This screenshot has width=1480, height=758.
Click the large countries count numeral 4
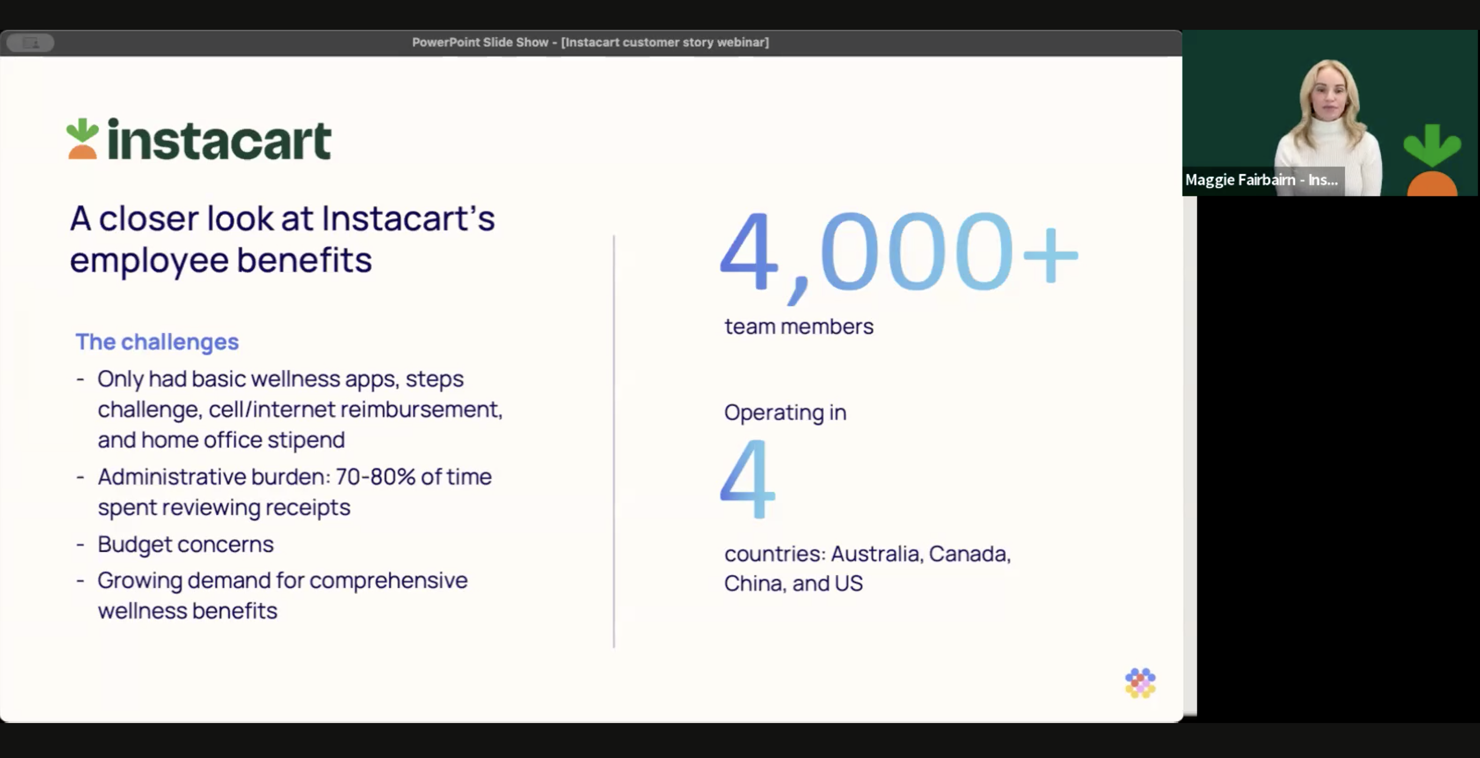point(748,478)
